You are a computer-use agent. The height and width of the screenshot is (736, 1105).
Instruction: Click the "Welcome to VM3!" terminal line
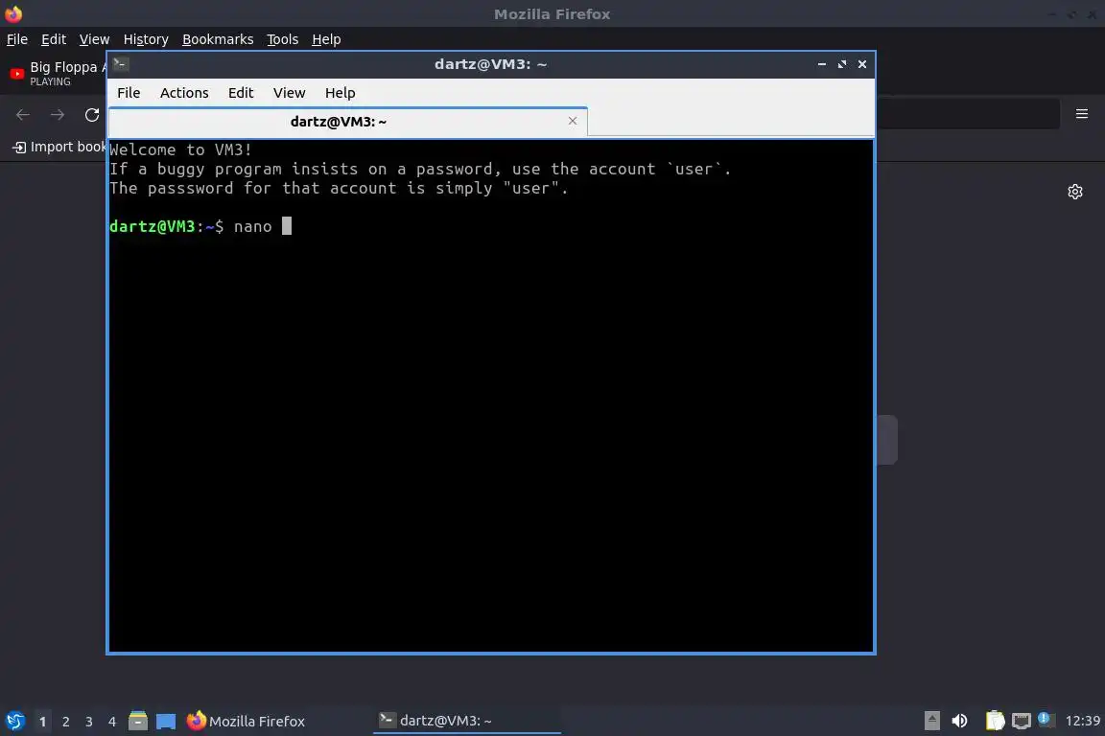coord(180,149)
